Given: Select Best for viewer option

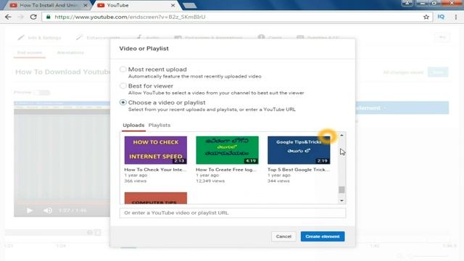Looking at the screenshot, I should (x=123, y=86).
